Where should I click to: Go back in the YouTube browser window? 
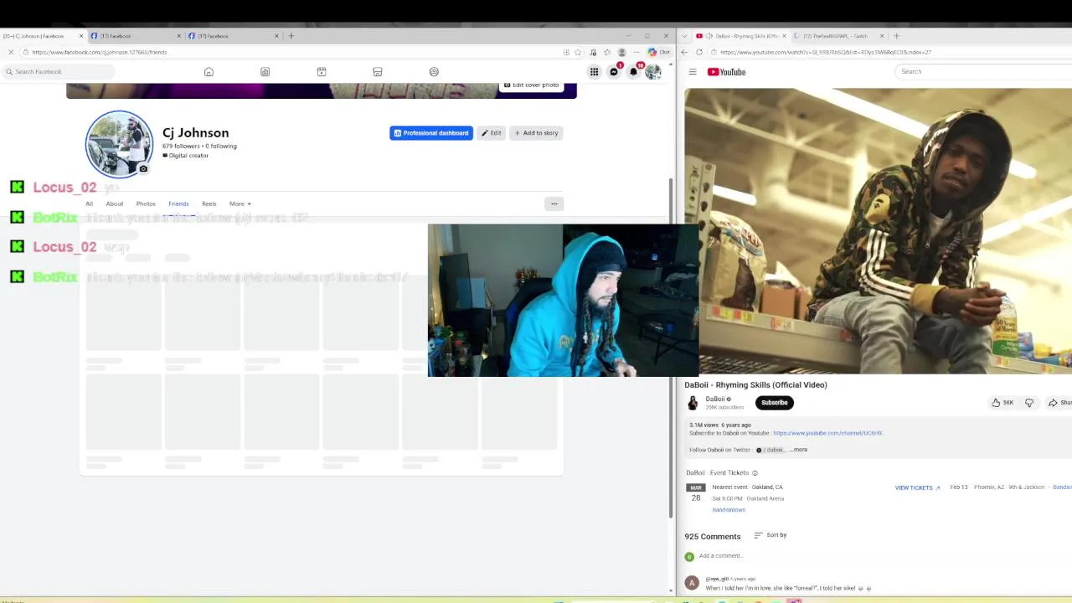tap(684, 52)
